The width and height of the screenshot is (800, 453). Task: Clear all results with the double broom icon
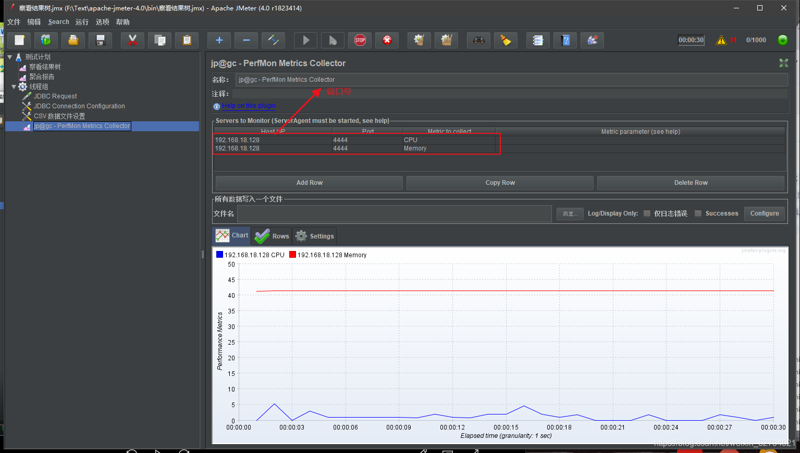pos(447,40)
